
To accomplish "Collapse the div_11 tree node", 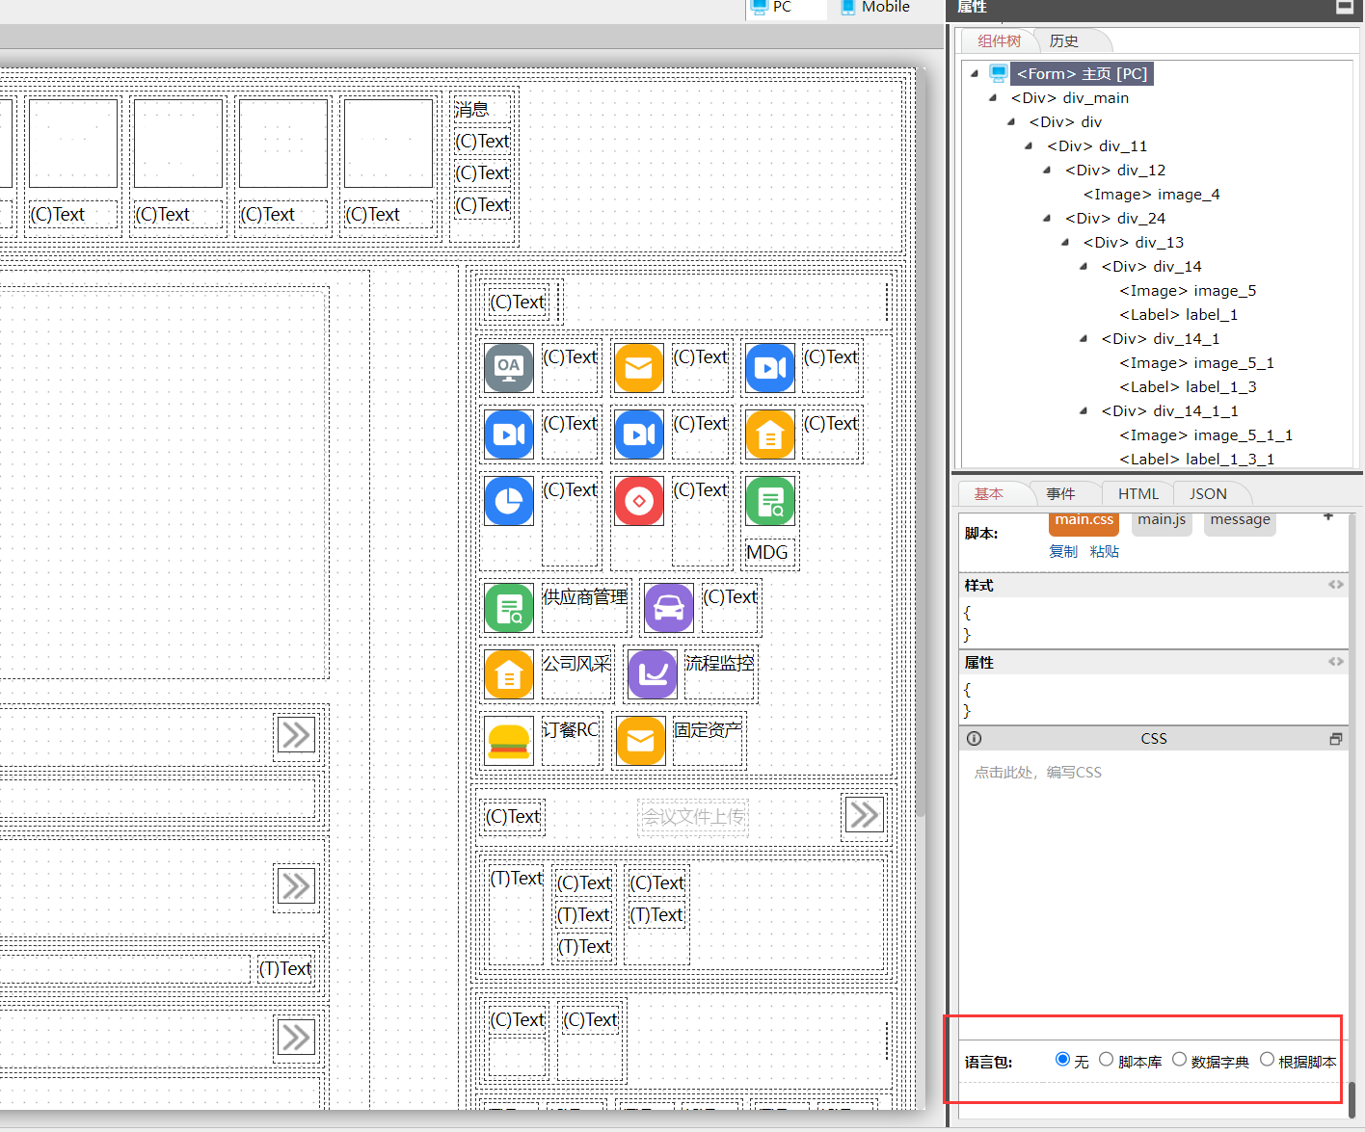I will pos(1030,145).
